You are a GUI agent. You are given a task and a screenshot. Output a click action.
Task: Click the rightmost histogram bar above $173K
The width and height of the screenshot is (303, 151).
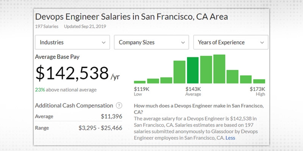pos(259,81)
